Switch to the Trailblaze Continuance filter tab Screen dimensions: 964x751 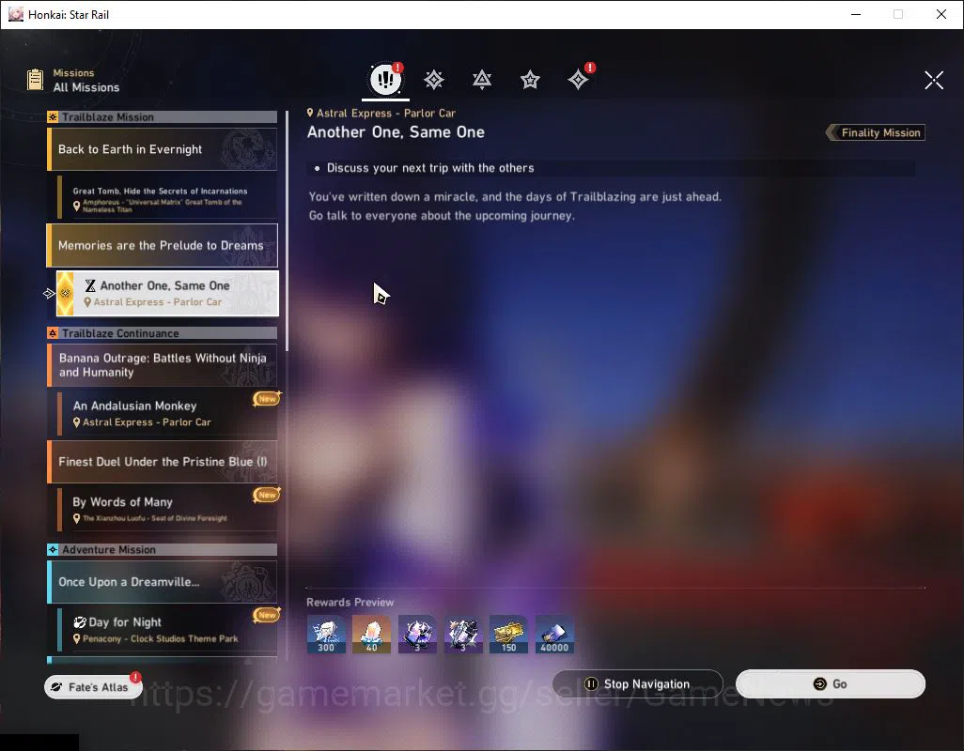(482, 80)
